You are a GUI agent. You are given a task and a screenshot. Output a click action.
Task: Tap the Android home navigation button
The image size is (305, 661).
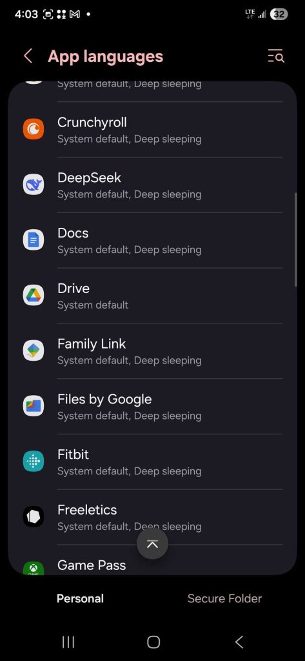[153, 642]
